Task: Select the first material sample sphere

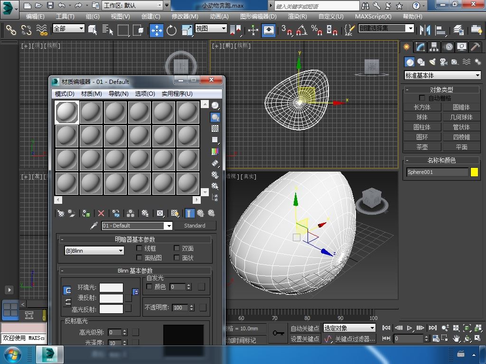Action: (67, 113)
